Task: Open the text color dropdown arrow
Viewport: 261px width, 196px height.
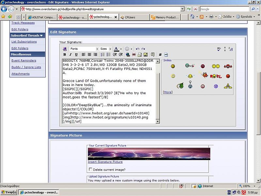Action: [x=121, y=49]
